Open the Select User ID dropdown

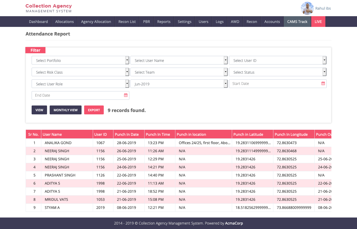[278, 60]
